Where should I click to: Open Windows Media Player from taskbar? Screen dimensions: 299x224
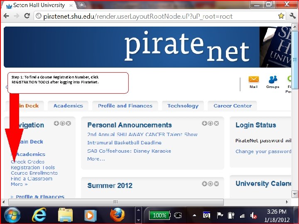(91, 216)
